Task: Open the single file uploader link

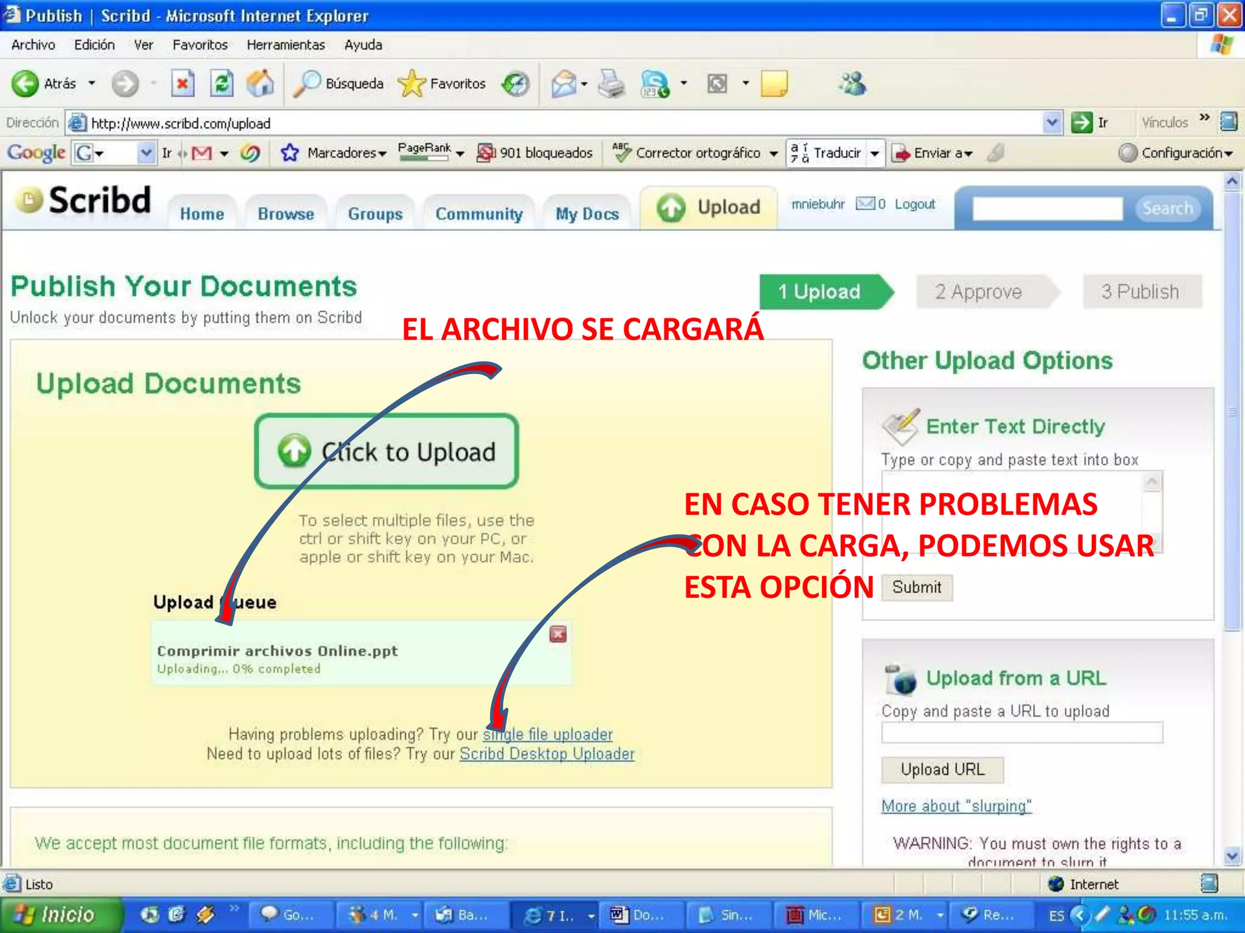Action: [x=548, y=734]
